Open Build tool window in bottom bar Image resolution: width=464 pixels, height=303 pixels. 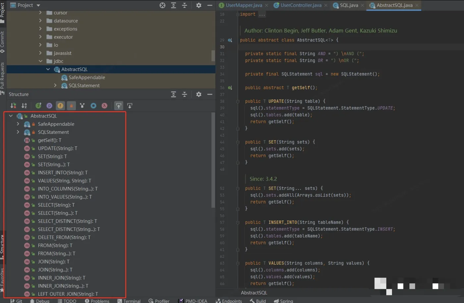pos(258,301)
